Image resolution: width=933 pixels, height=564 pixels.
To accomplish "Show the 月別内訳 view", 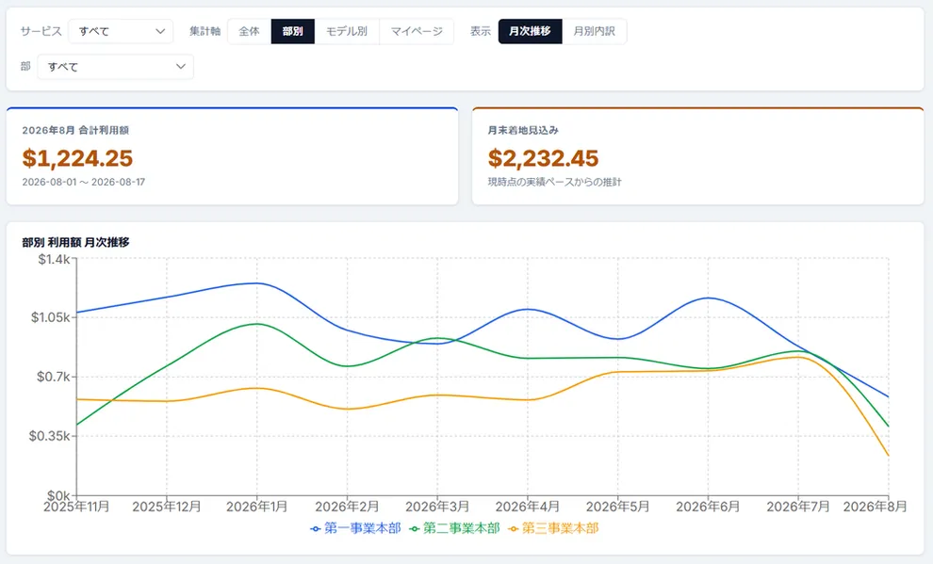I will click(x=594, y=31).
